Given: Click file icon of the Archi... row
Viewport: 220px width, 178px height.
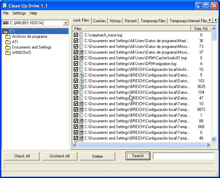Looking at the screenshot, I should point(81,69).
